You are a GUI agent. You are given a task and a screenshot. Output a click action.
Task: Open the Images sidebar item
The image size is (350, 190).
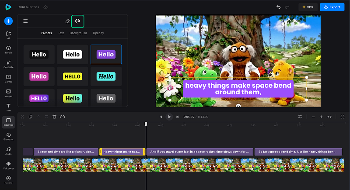(8, 93)
